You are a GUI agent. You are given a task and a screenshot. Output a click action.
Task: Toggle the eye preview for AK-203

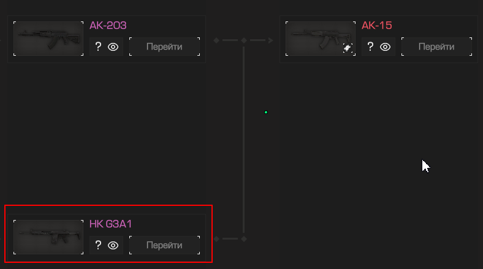[x=113, y=47]
